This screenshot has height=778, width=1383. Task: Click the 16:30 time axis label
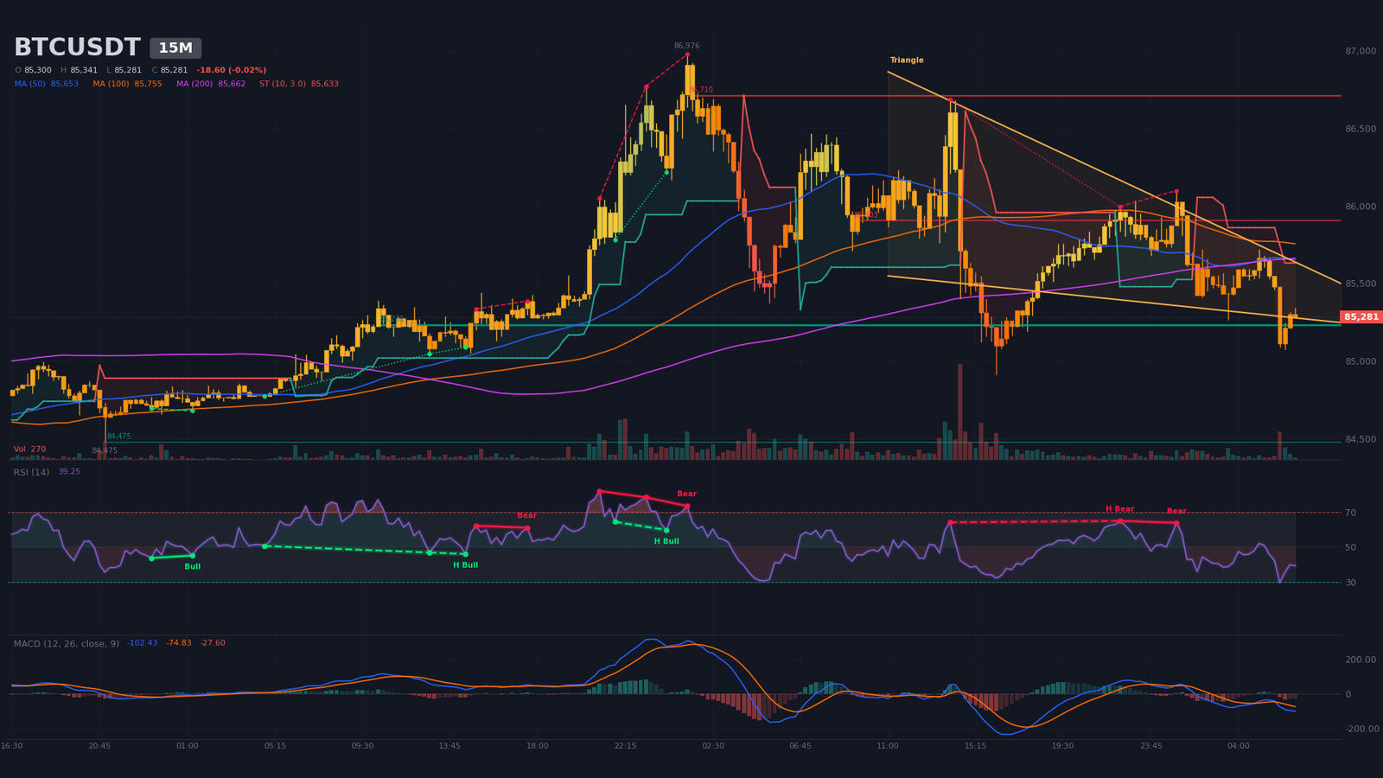(x=12, y=746)
